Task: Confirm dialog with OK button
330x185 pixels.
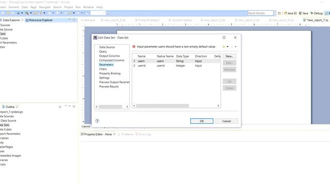Action: coord(202,121)
